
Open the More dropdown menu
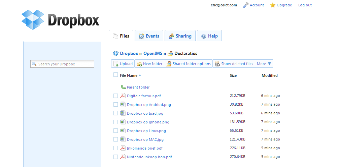coord(264,64)
